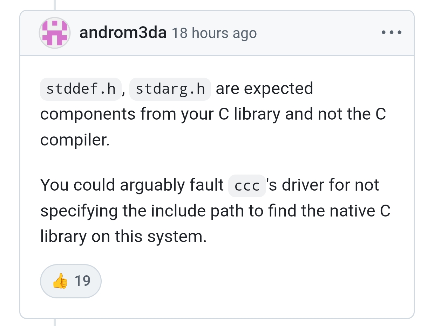Open androm3da's profile avatar
Image resolution: width=434 pixels, height=326 pixels.
coord(55,33)
